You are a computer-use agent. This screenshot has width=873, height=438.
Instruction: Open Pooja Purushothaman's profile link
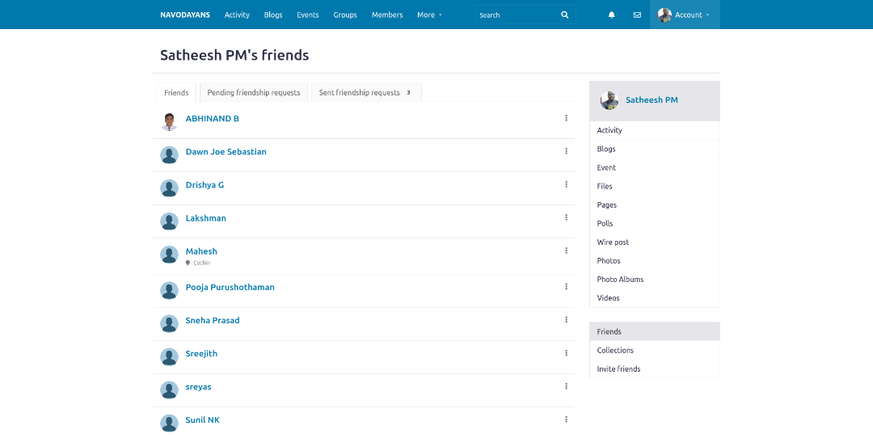coord(230,287)
